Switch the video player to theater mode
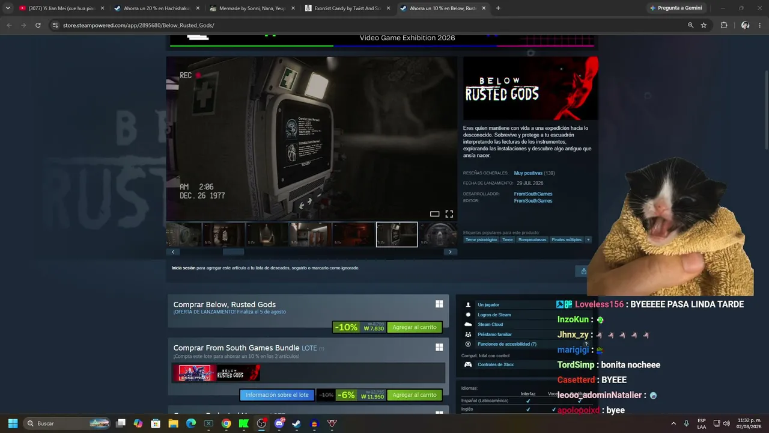The height and width of the screenshot is (433, 769). click(x=434, y=214)
